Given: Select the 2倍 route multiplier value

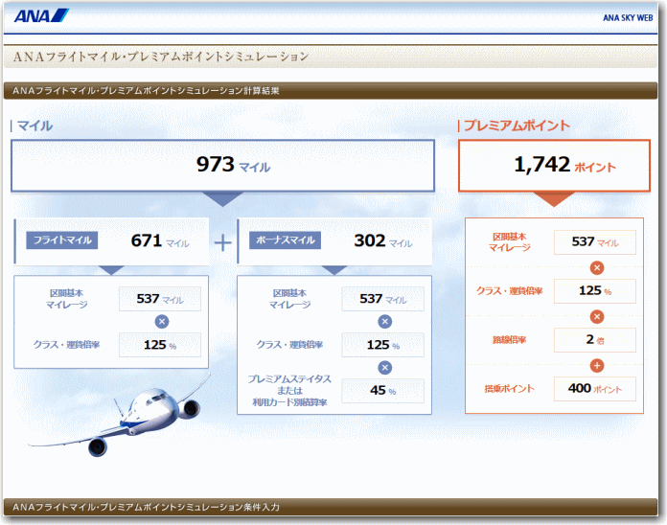Looking at the screenshot, I should (x=595, y=340).
